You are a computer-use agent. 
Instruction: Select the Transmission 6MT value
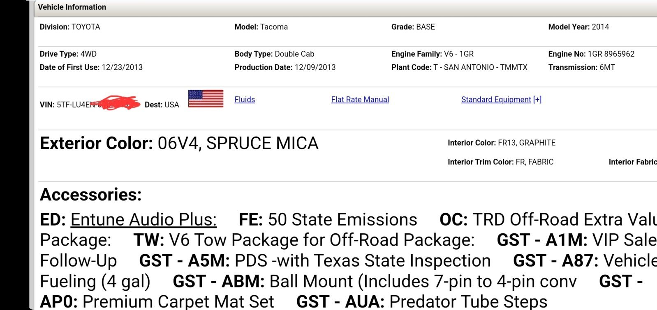coord(607,67)
